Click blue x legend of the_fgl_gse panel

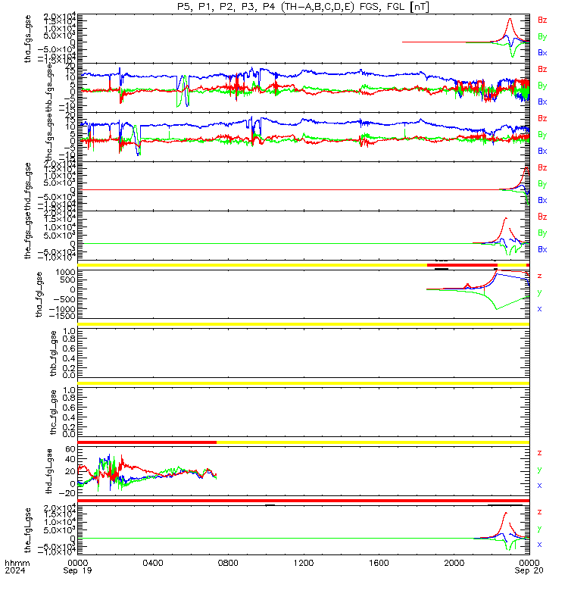click(539, 545)
